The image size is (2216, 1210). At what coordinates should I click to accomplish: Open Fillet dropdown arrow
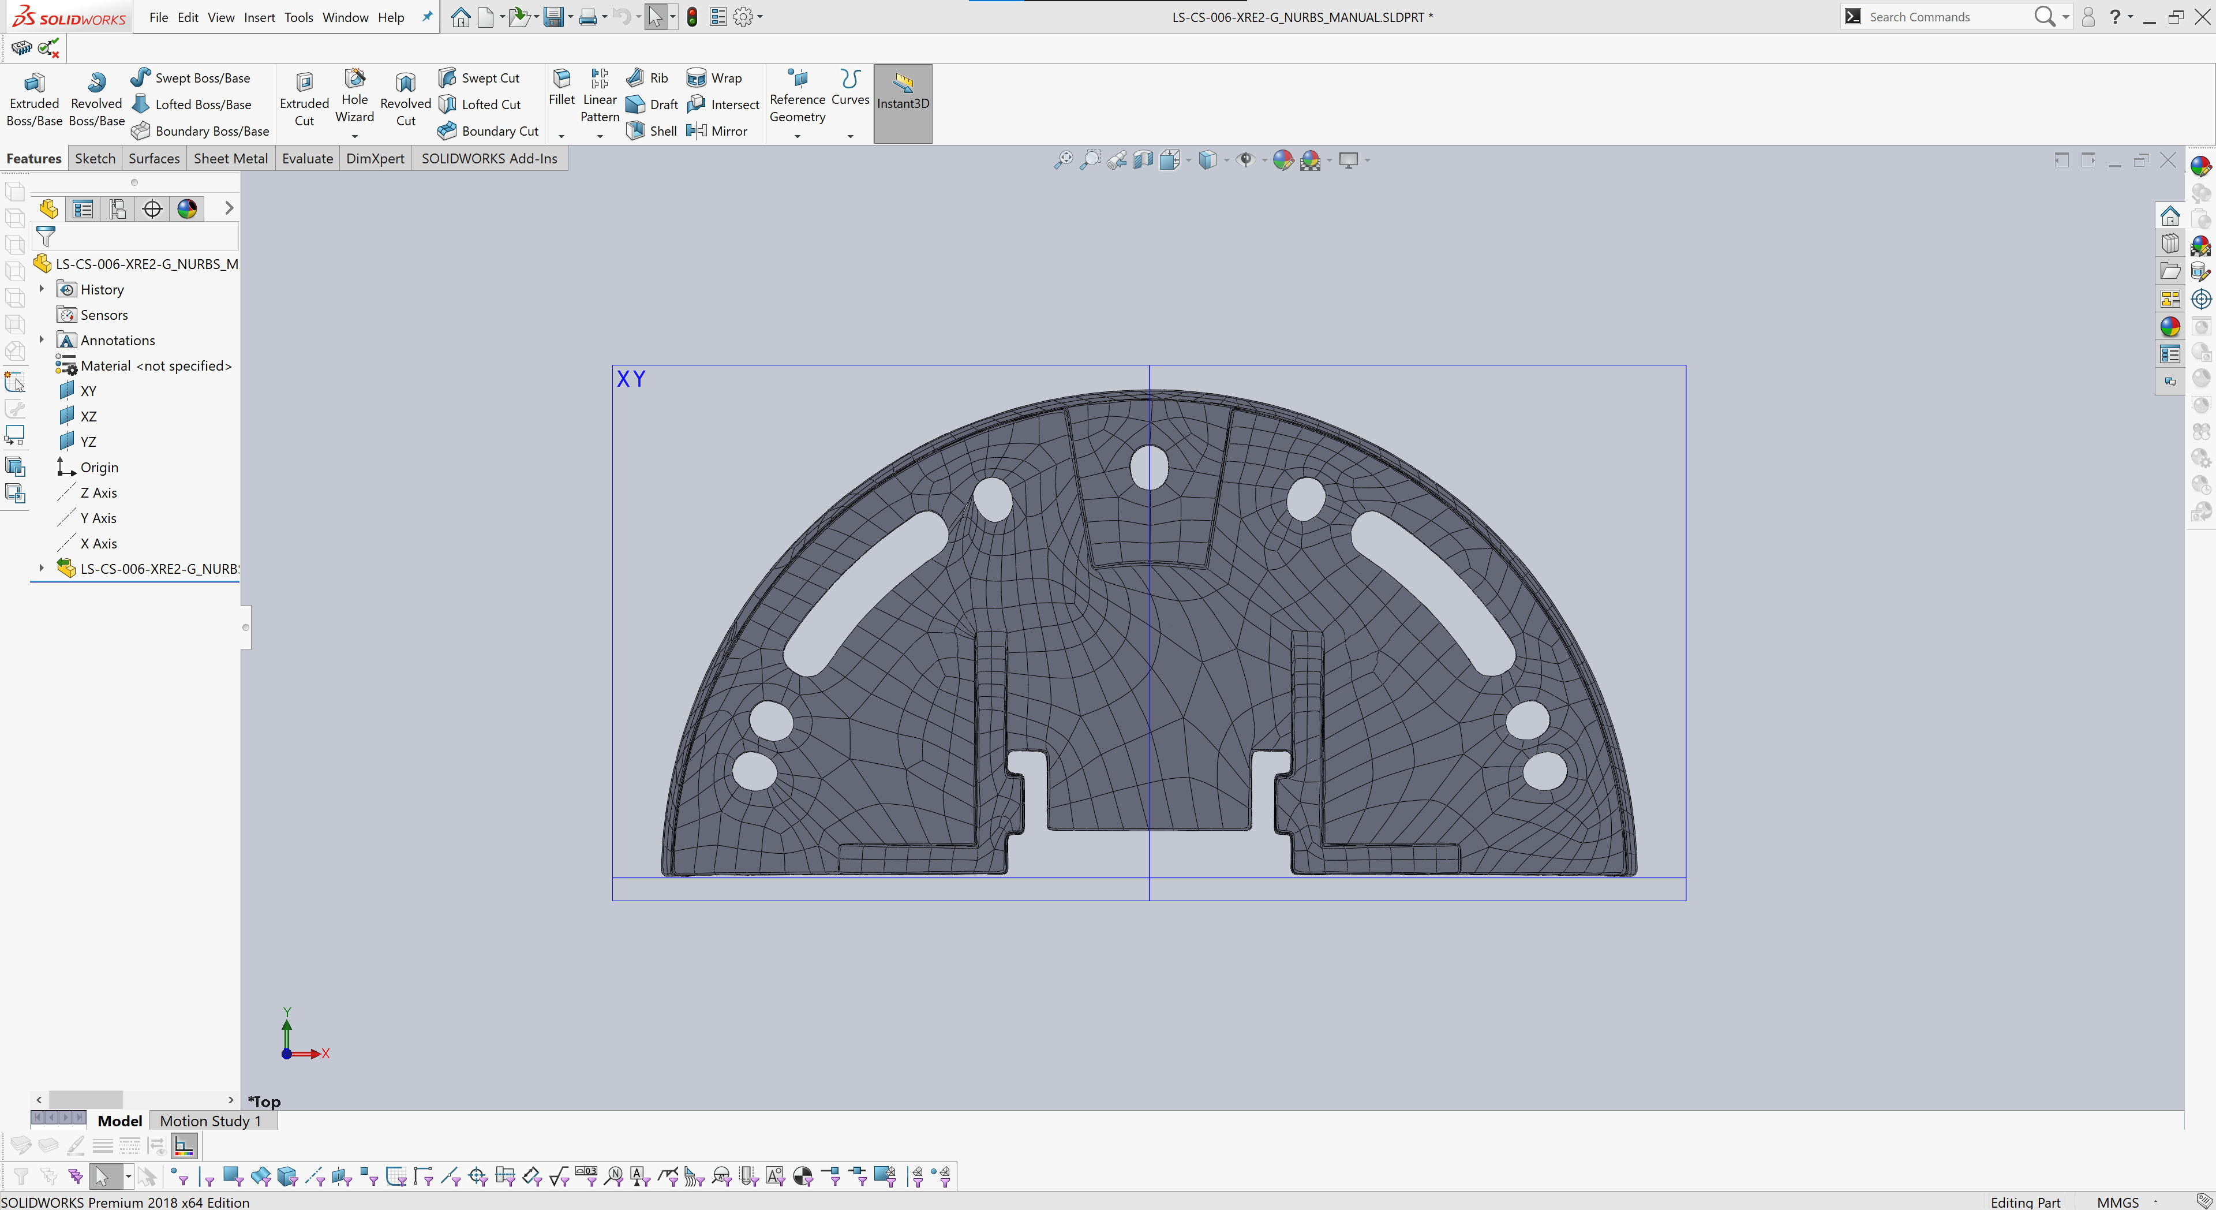[562, 136]
